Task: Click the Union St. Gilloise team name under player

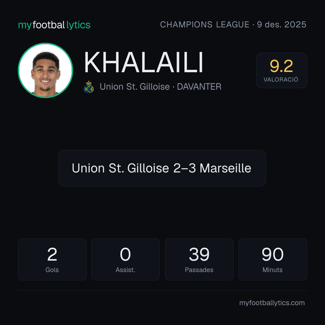Action: tap(135, 87)
